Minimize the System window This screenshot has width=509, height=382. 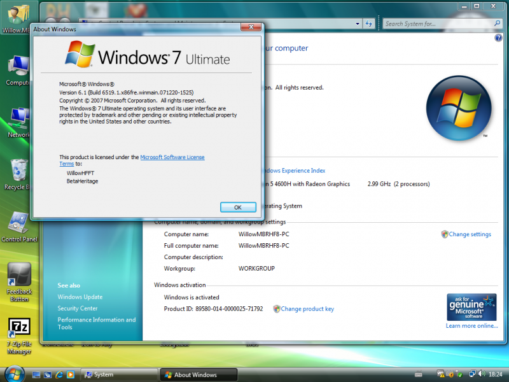coord(464,6)
